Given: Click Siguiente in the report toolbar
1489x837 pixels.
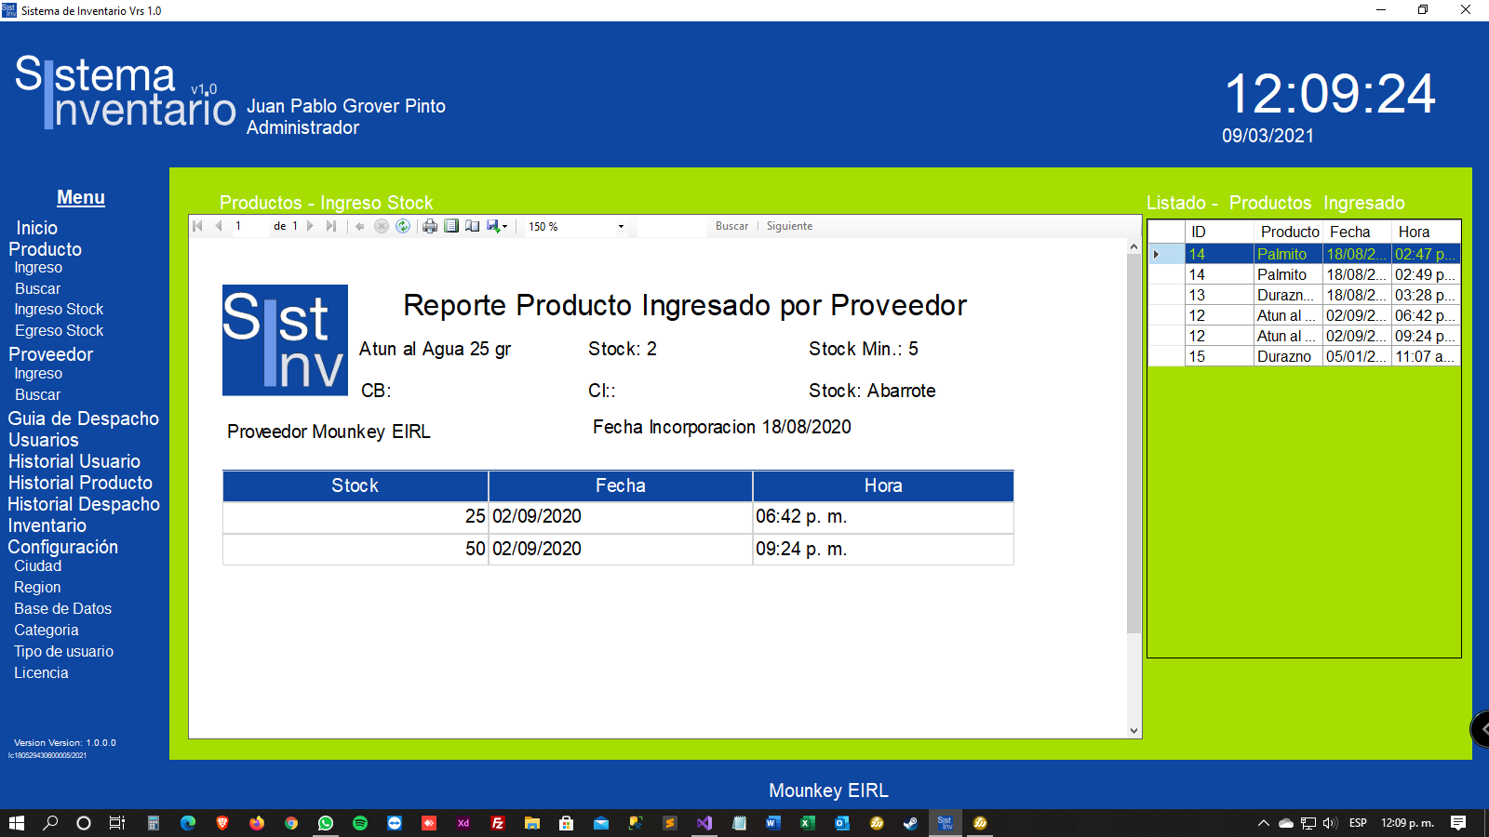Looking at the screenshot, I should click(789, 226).
